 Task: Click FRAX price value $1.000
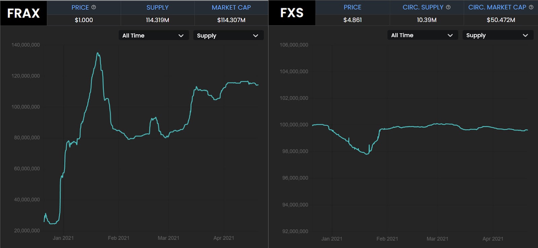pyautogui.click(x=84, y=20)
